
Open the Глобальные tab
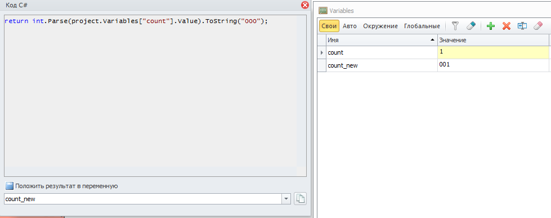point(422,26)
